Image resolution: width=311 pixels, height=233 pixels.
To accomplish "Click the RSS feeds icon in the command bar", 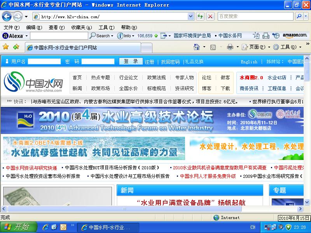I will 213,47.
